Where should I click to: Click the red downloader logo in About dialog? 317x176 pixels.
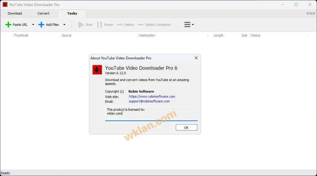[97, 70]
